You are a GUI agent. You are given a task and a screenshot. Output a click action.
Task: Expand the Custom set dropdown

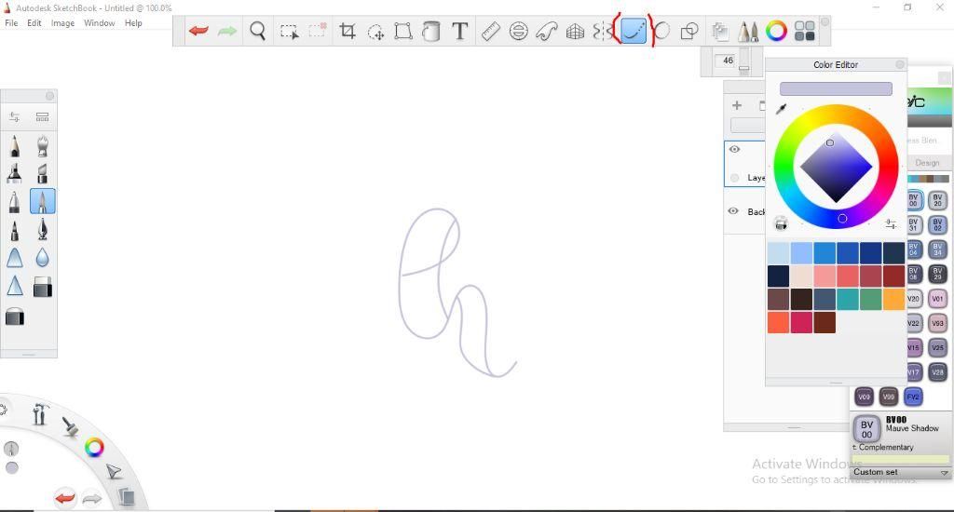point(945,473)
